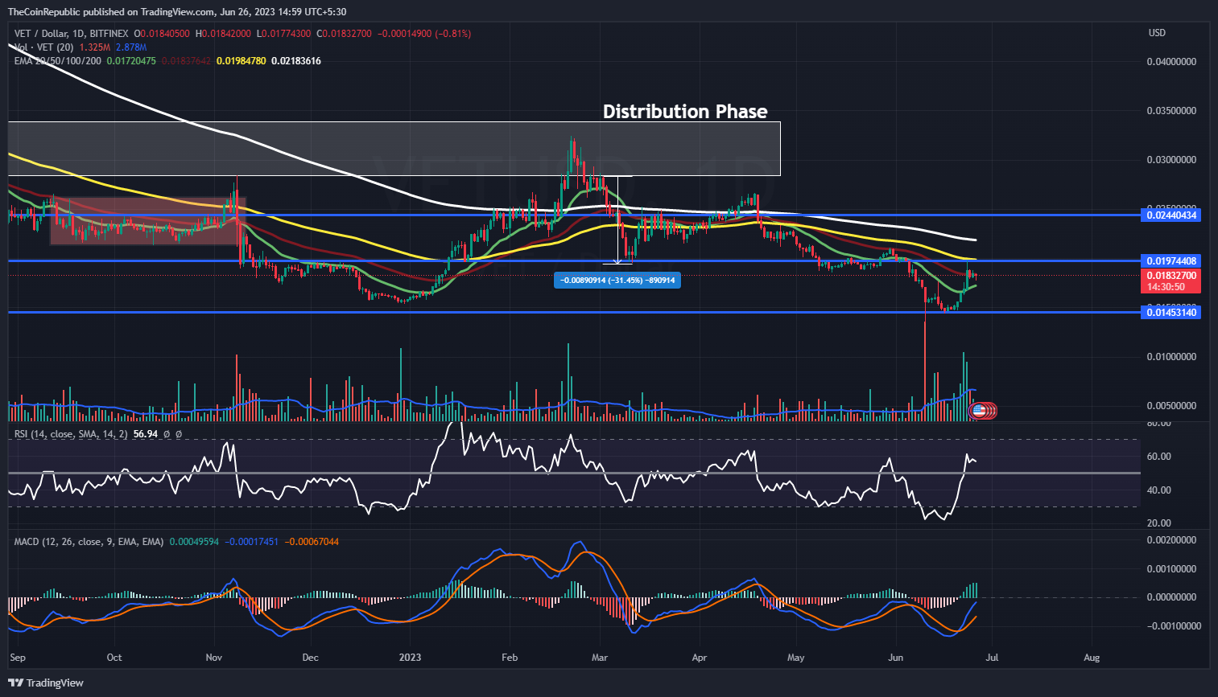Click the 0.00500000 price axis label
The image size is (1218, 697).
coord(1171,406)
